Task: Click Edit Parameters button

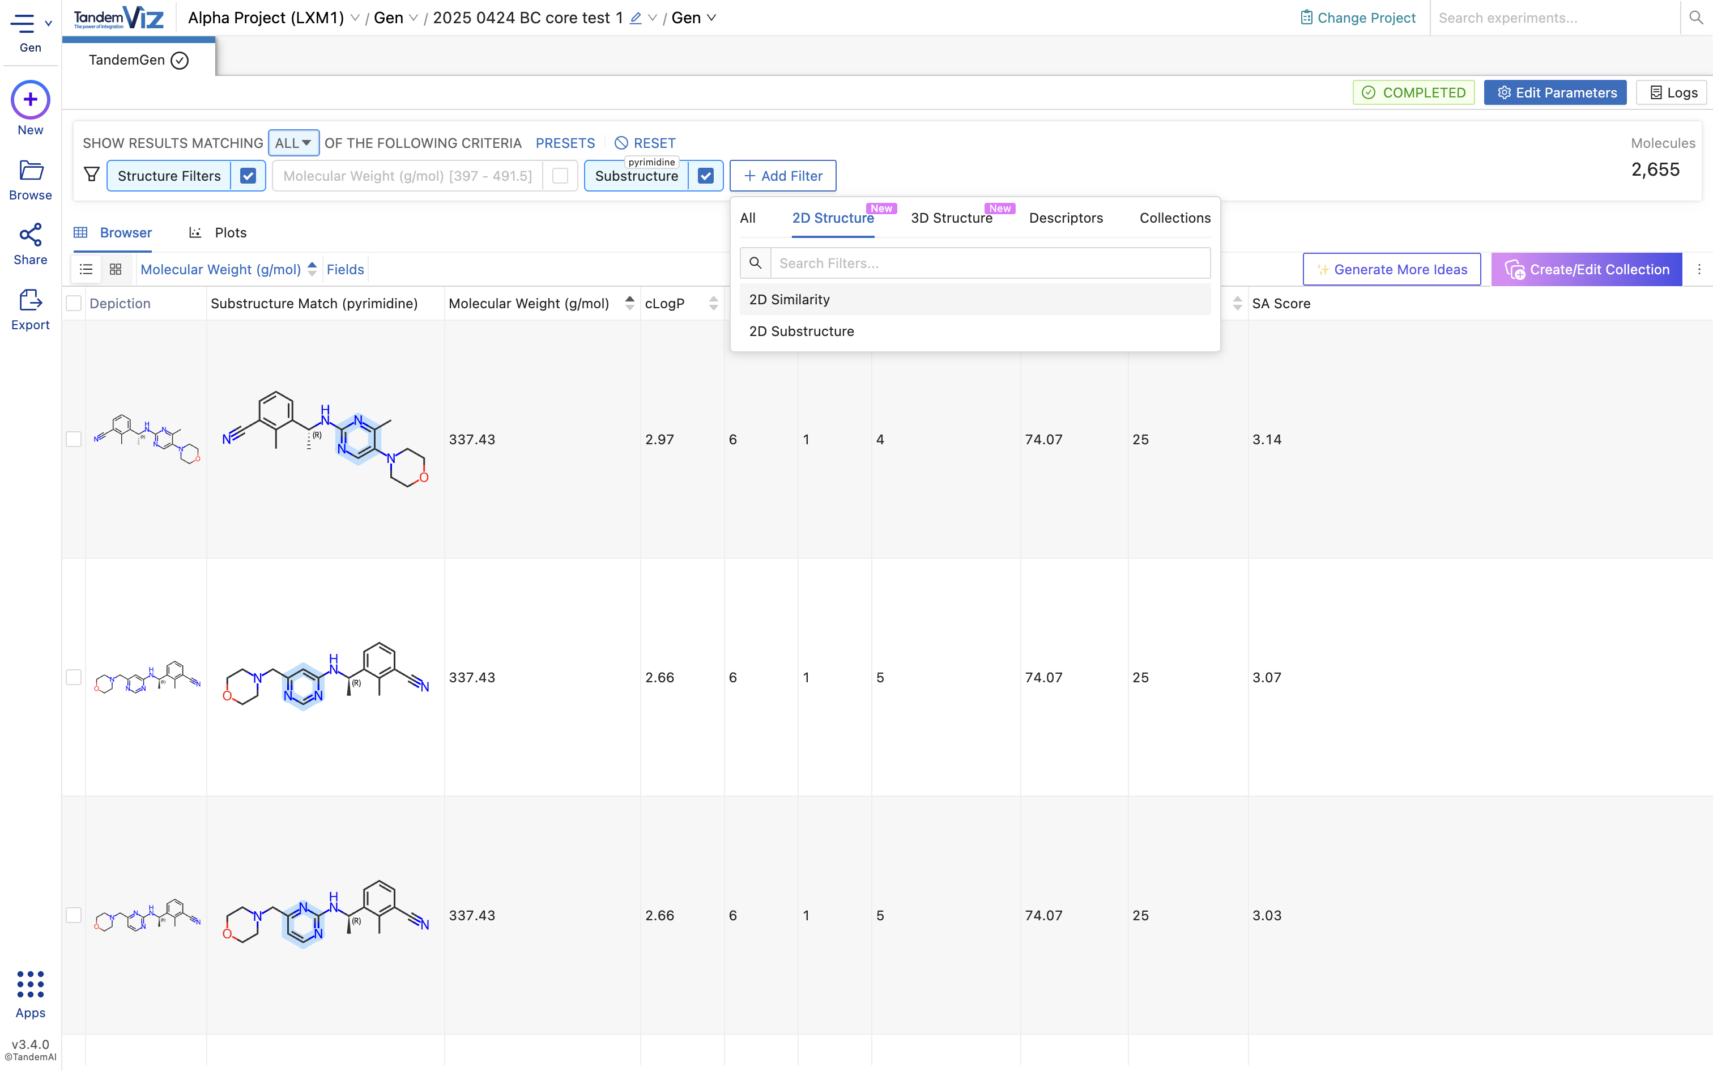Action: pyautogui.click(x=1555, y=93)
